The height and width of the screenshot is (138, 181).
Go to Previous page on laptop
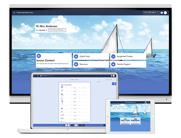pyautogui.click(x=72, y=80)
